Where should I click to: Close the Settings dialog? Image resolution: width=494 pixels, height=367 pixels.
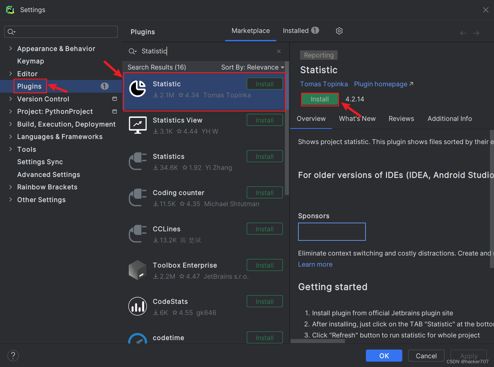(x=486, y=10)
